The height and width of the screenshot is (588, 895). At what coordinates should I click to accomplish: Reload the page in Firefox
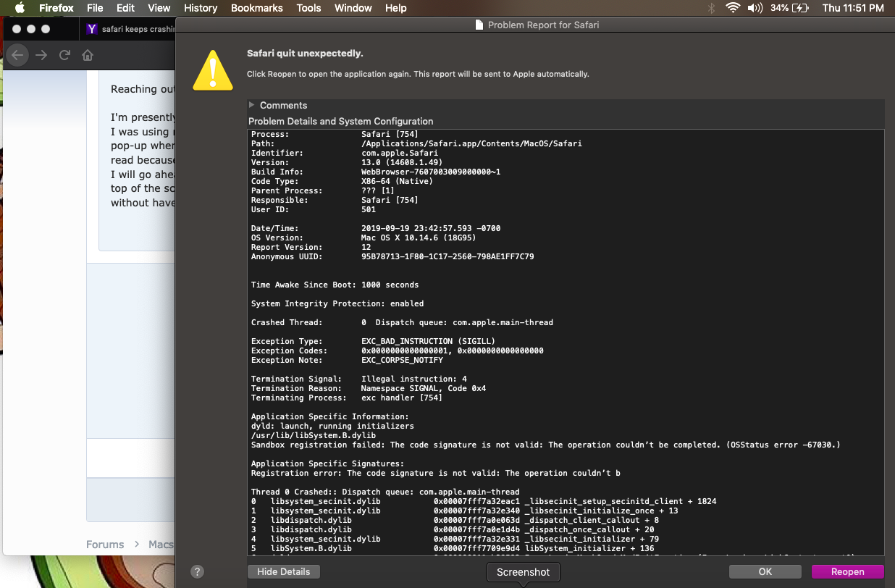(64, 55)
